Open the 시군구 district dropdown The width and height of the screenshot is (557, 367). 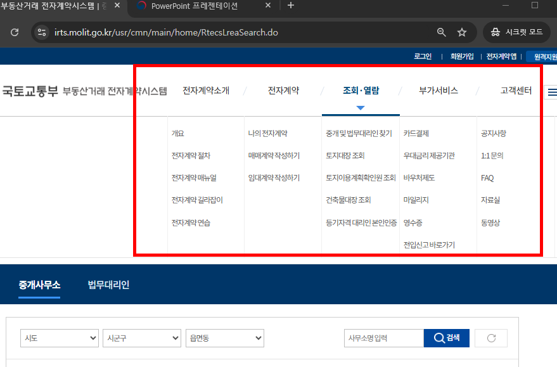141,338
